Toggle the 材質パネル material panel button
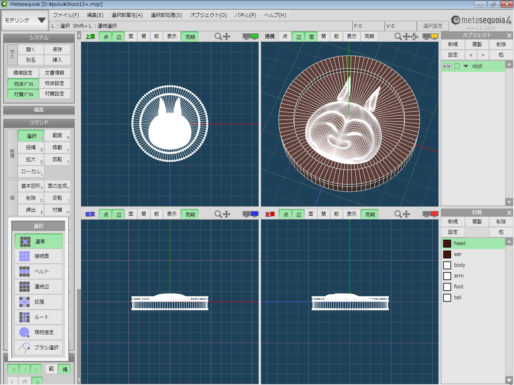The image size is (514, 385). tap(23, 94)
